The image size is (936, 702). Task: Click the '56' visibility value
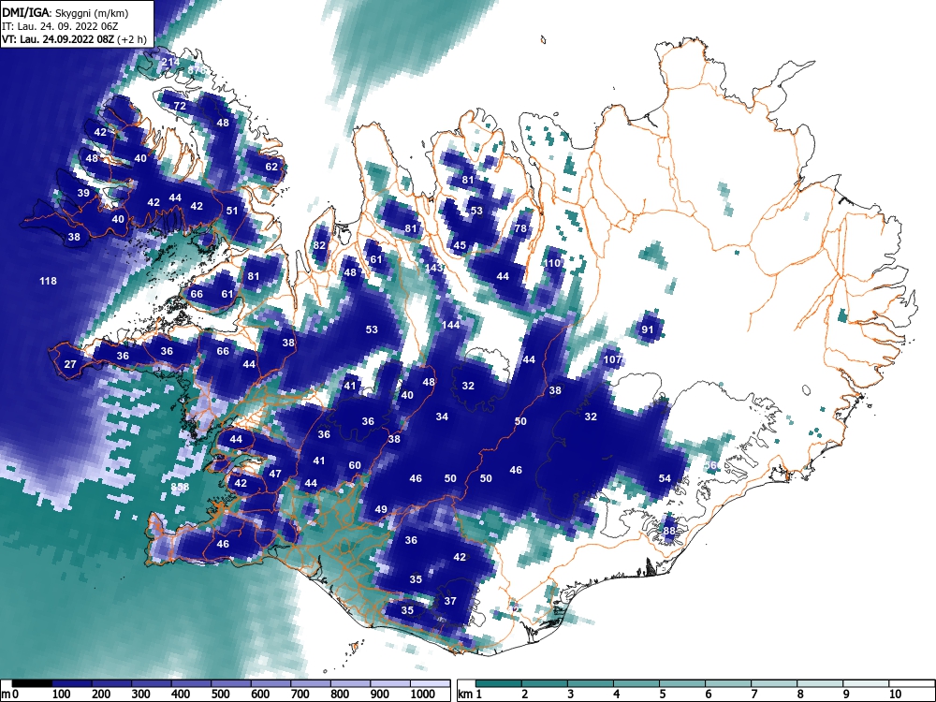[x=711, y=465]
